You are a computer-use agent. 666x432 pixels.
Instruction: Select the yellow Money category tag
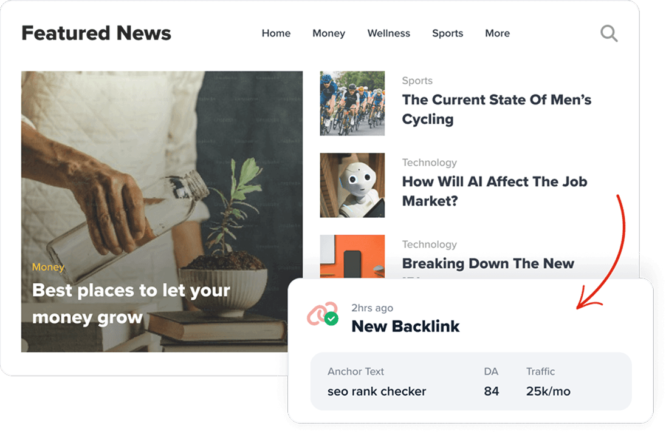48,267
